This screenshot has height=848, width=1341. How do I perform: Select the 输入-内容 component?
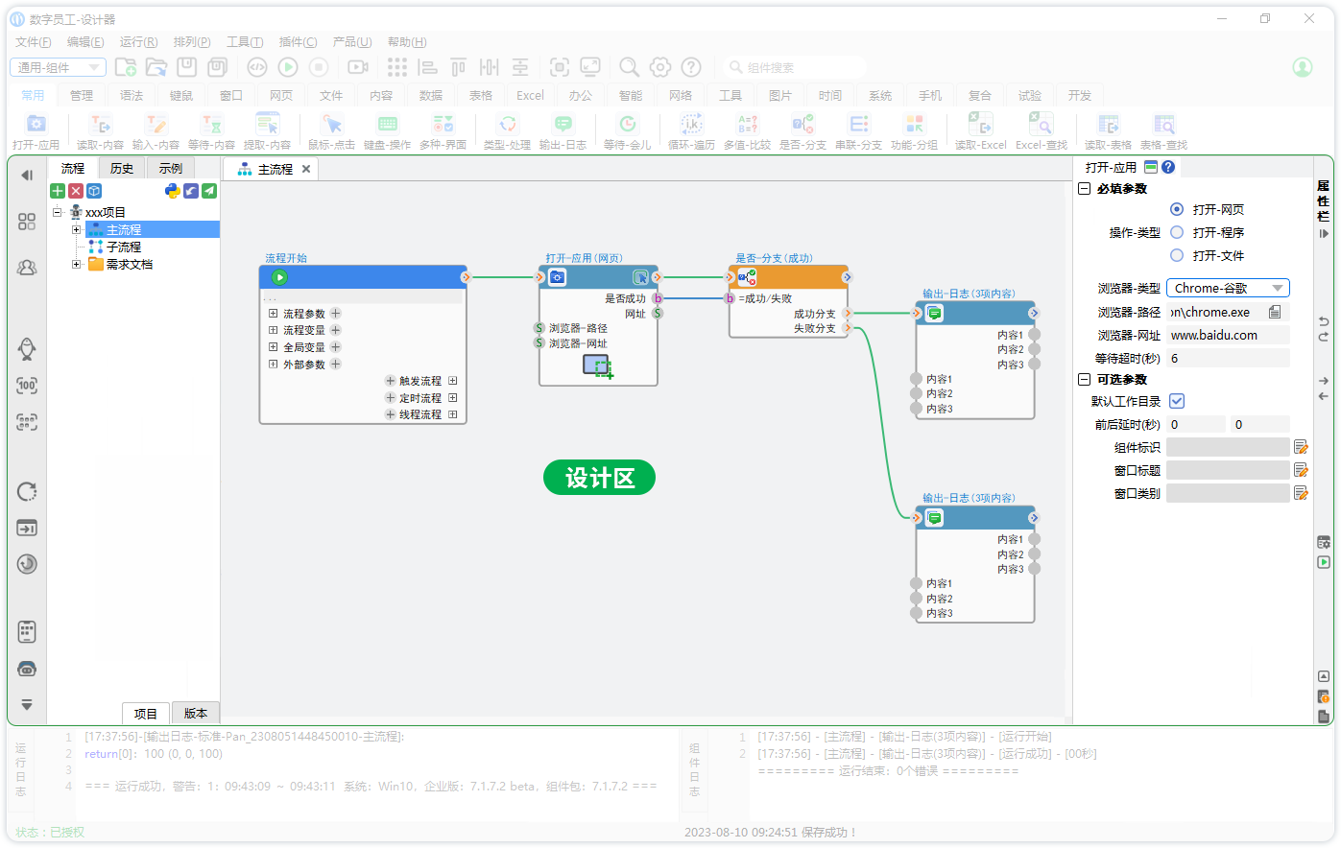156,130
